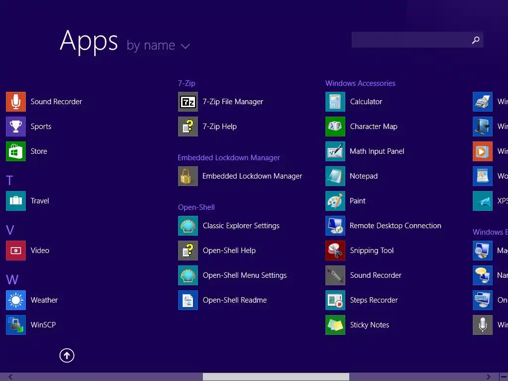
Task: Launch Embedded Lockdown Manager padlock icon
Action: (188, 176)
